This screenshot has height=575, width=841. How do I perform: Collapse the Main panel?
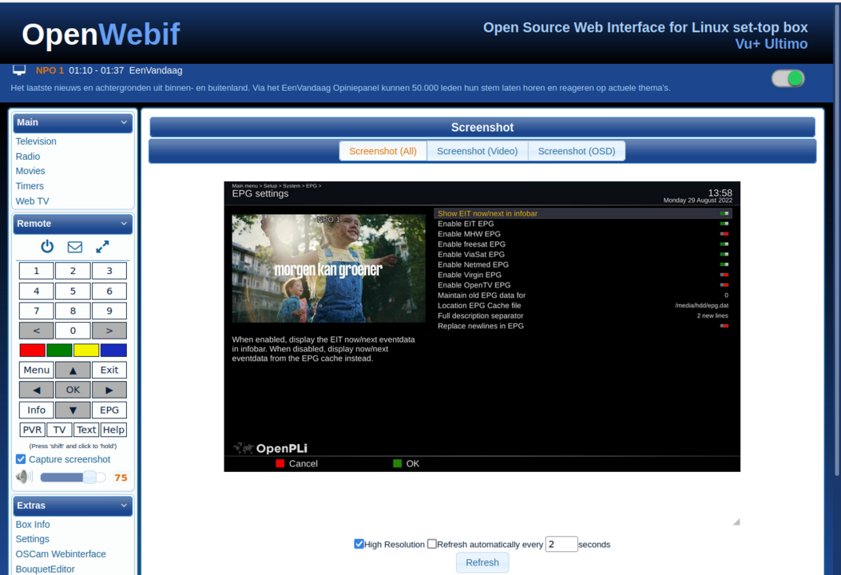point(124,122)
